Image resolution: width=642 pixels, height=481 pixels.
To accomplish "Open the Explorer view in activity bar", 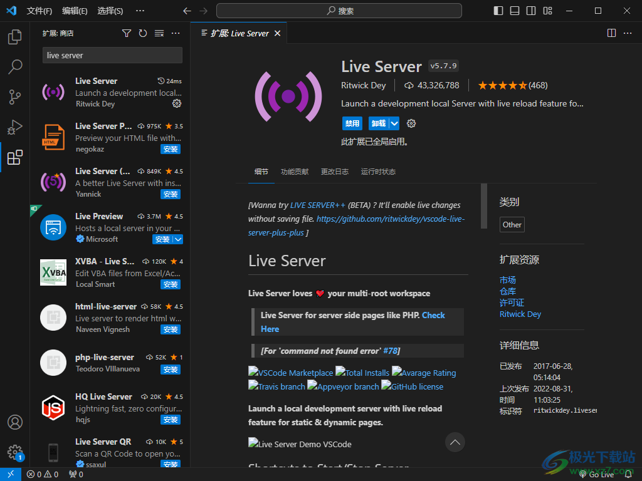I will pyautogui.click(x=15, y=38).
